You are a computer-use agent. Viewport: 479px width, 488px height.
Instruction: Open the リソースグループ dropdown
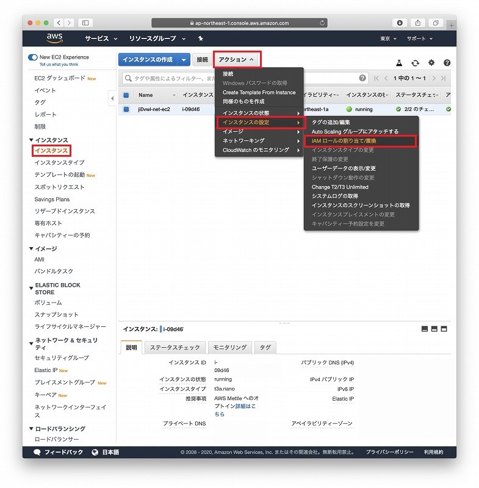click(157, 38)
